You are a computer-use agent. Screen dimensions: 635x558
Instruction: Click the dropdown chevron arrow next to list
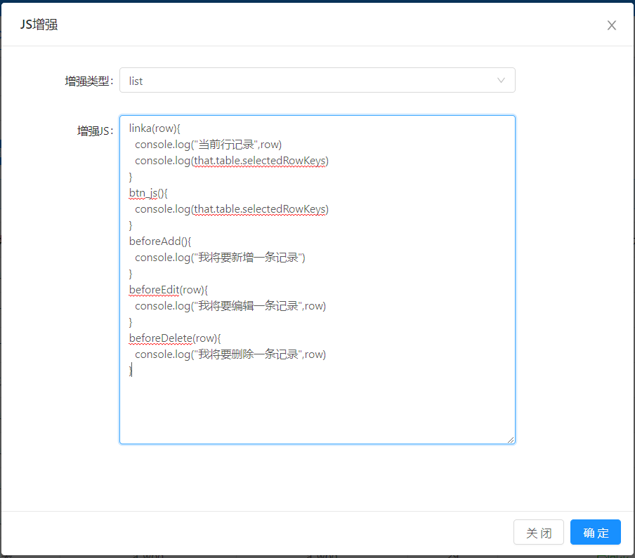pos(501,80)
